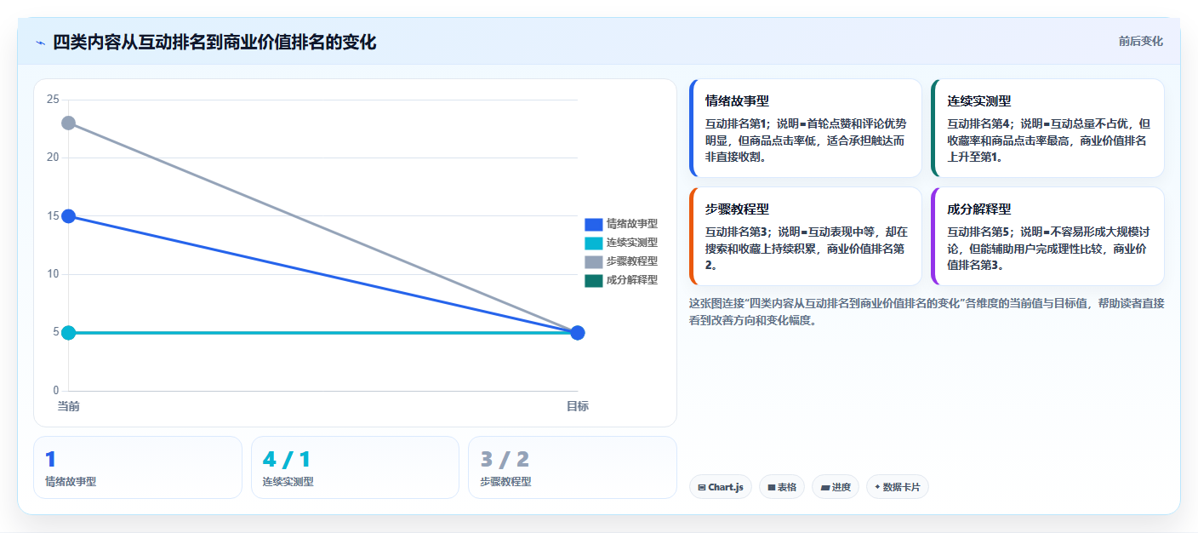Click the 连续实测型 legend label
The image size is (1198, 533).
pyautogui.click(x=632, y=243)
